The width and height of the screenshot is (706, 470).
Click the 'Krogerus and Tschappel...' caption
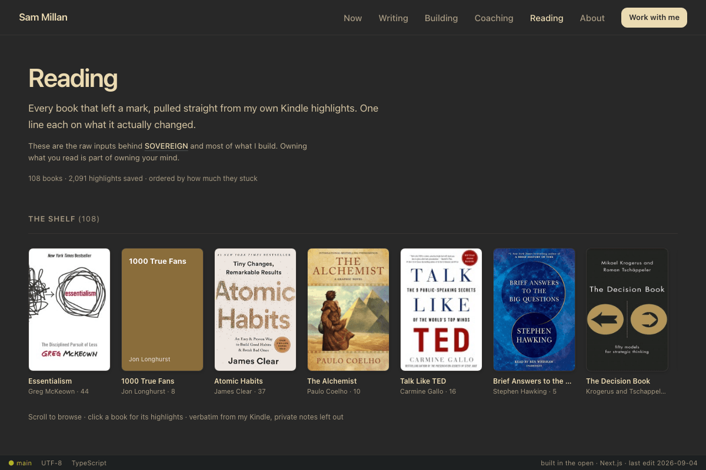click(x=626, y=391)
